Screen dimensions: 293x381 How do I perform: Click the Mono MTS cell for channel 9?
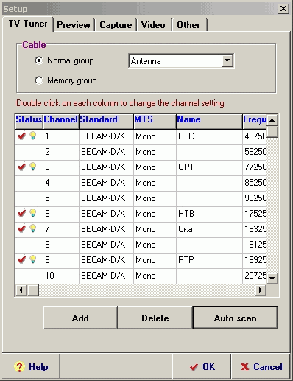[x=155, y=260]
